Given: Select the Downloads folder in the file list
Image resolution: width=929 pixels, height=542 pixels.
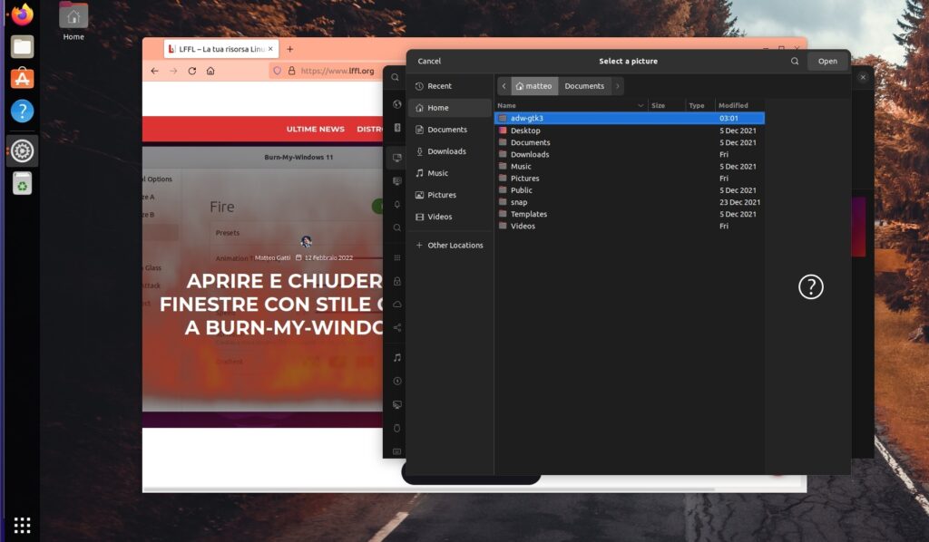Looking at the screenshot, I should pyautogui.click(x=630, y=154).
